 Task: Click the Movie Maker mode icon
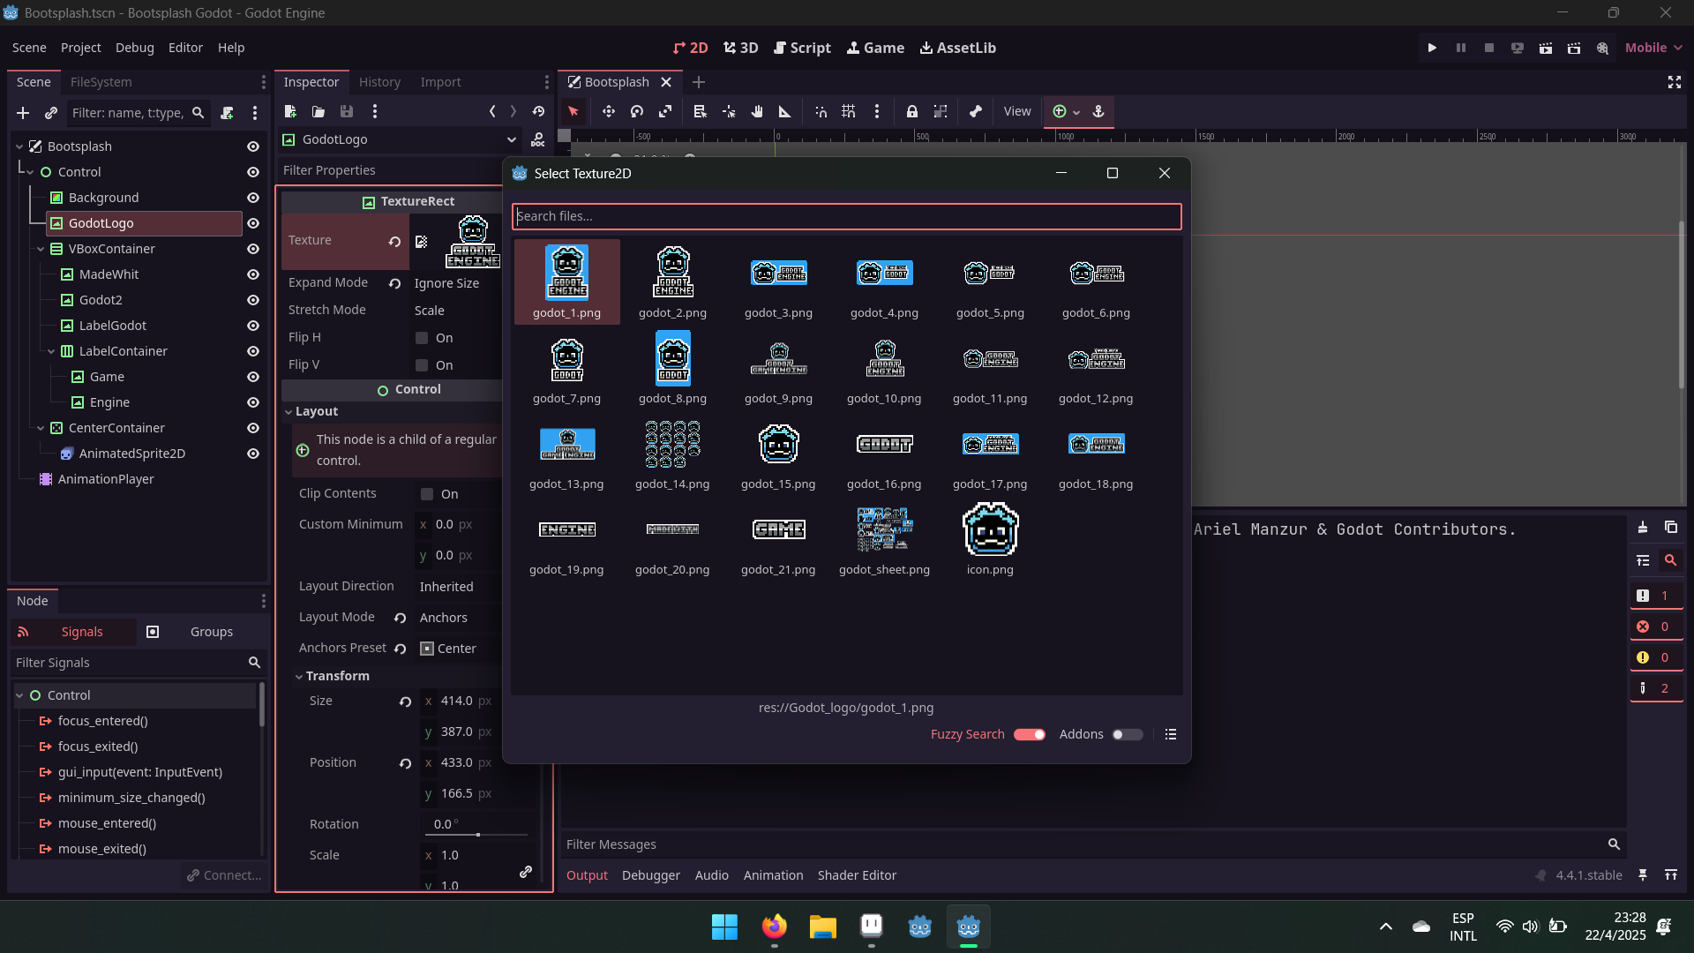click(1602, 48)
